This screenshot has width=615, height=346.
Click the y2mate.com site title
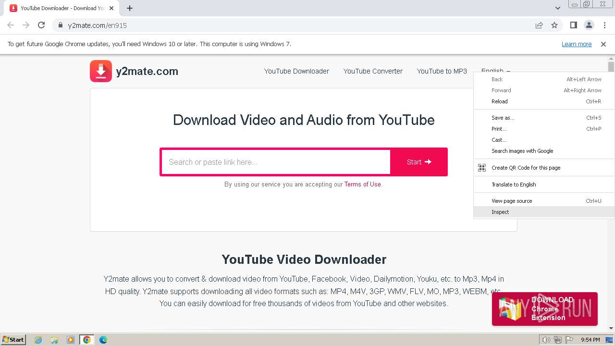pyautogui.click(x=147, y=71)
